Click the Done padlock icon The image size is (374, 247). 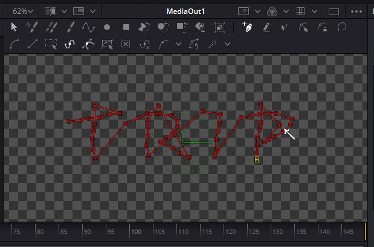322,27
